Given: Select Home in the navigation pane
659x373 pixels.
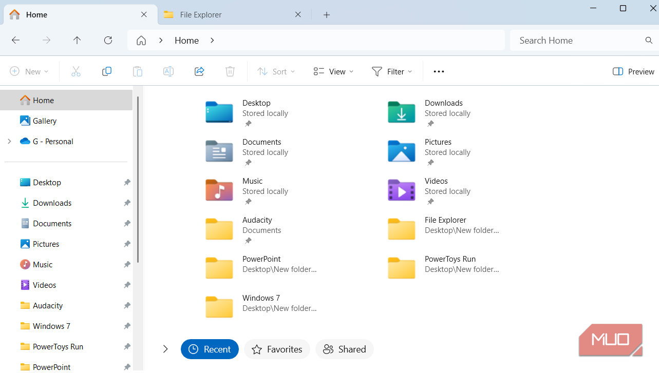Looking at the screenshot, I should click(66, 100).
